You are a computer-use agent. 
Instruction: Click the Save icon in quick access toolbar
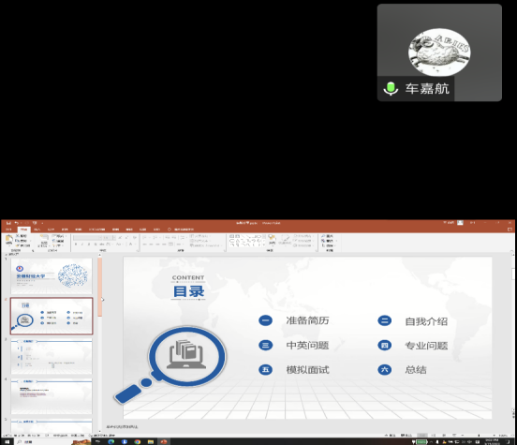pos(8,223)
